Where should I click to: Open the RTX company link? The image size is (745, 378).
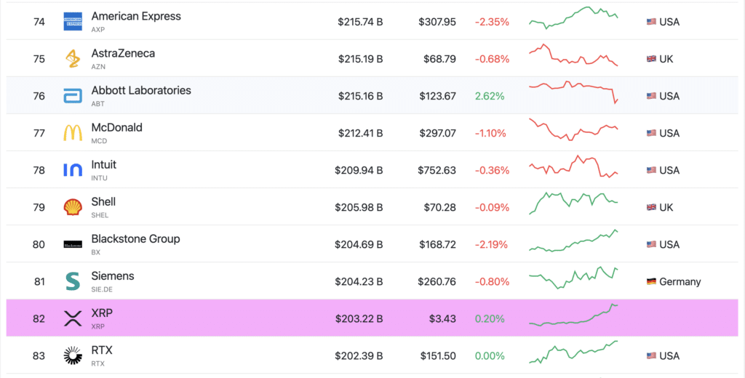coord(102,350)
